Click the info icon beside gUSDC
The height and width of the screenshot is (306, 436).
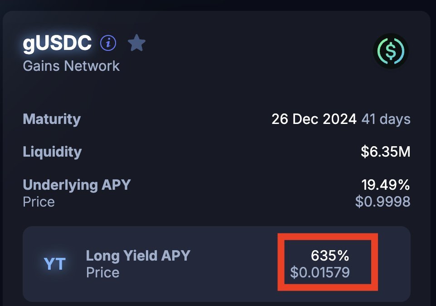pyautogui.click(x=108, y=43)
